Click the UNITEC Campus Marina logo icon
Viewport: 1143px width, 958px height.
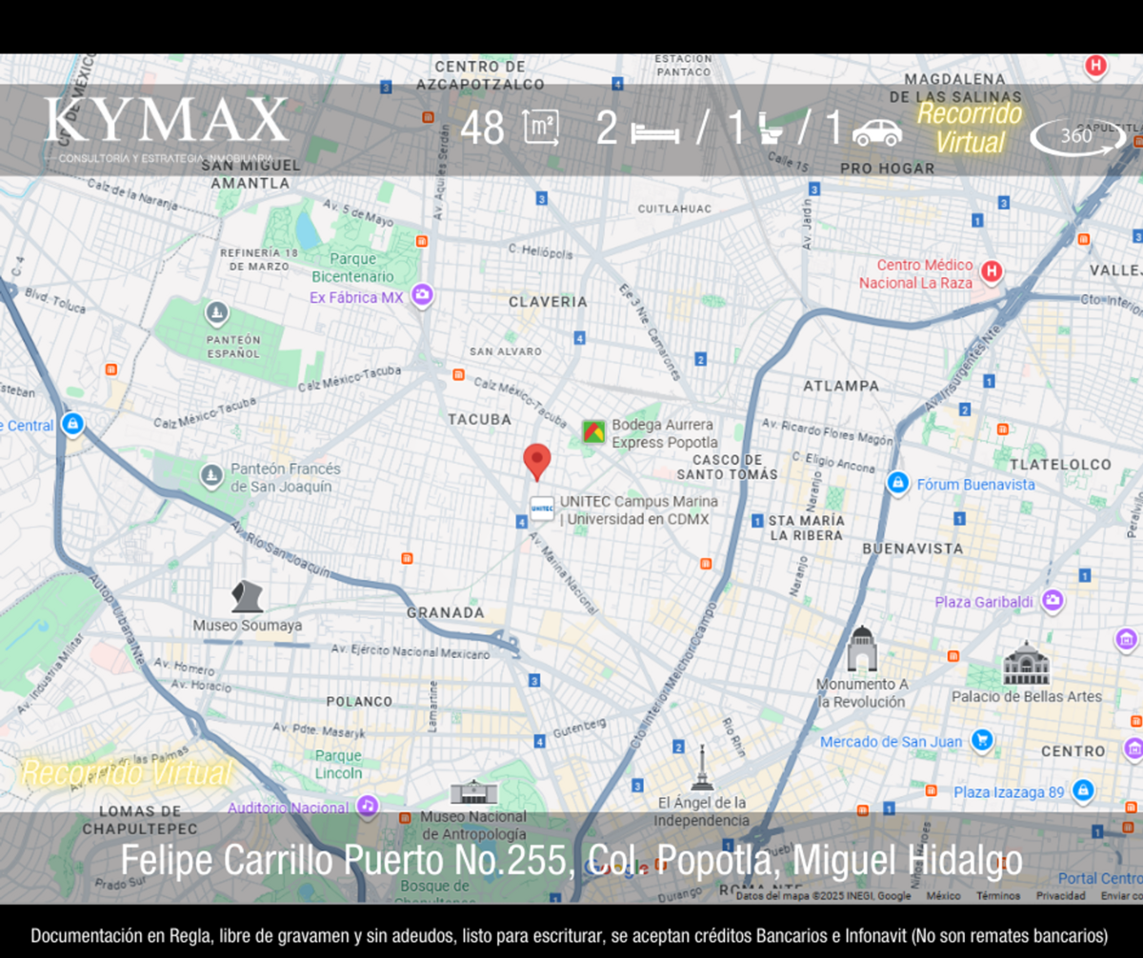pyautogui.click(x=542, y=509)
